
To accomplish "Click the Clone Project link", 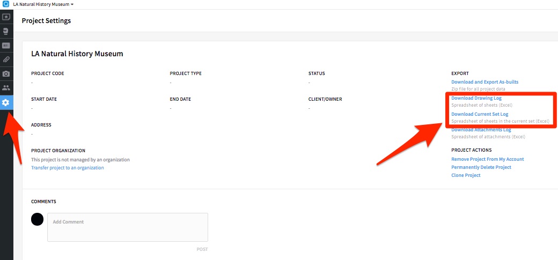I will 466,175.
